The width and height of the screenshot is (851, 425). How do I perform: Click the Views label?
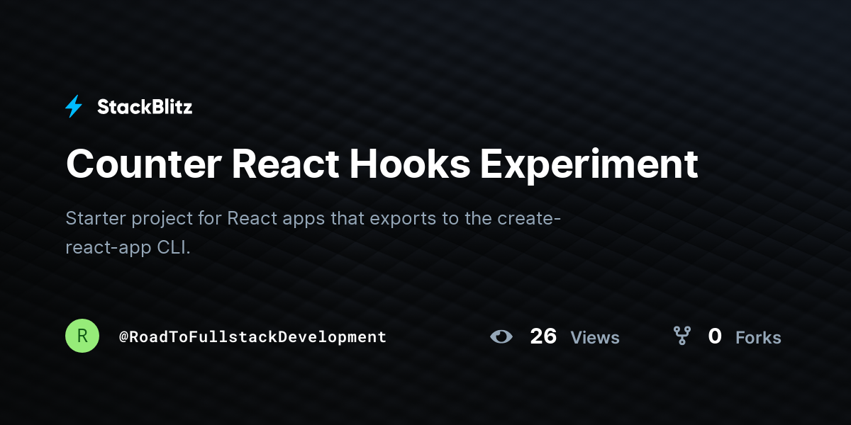(x=595, y=338)
